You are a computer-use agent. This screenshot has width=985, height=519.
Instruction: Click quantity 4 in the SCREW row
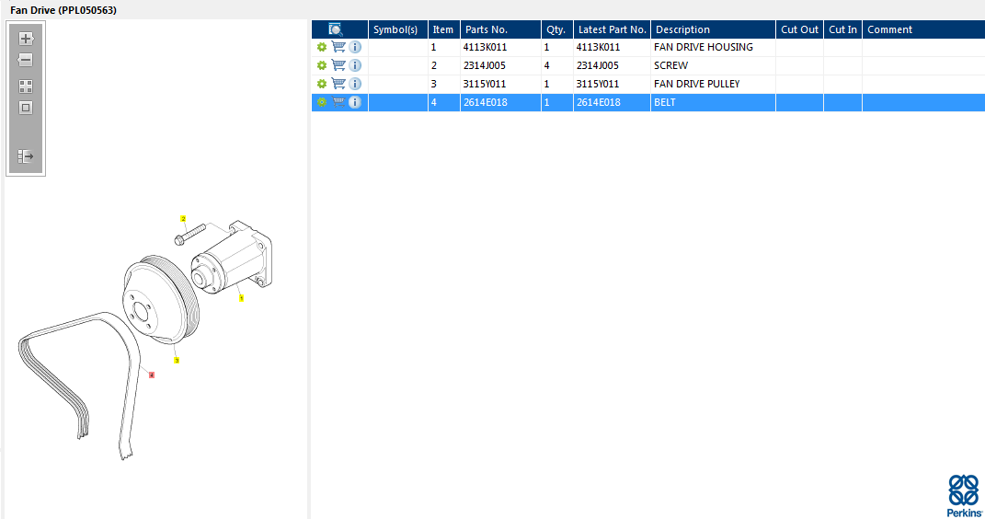pos(546,65)
